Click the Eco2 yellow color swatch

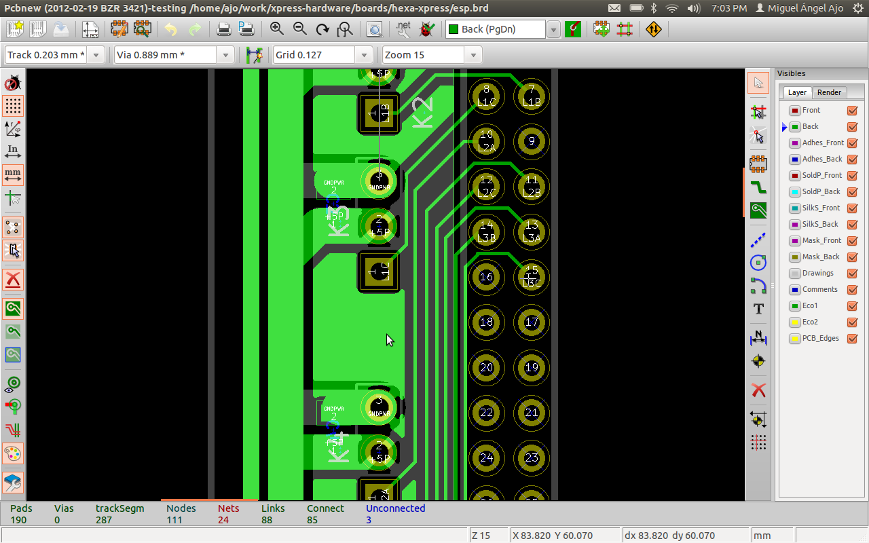794,322
